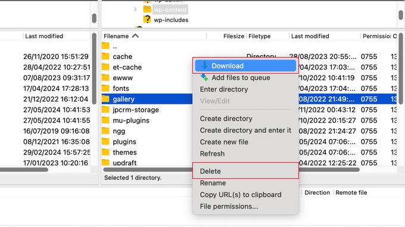Select the cache folder name
405x227 pixels.
(x=123, y=56)
